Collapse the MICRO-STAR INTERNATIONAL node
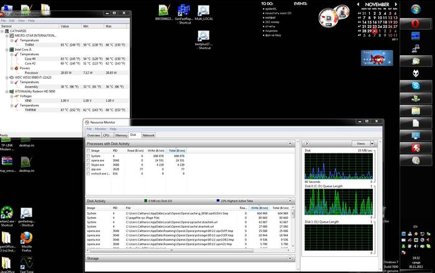The image size is (435, 273). point(7,36)
